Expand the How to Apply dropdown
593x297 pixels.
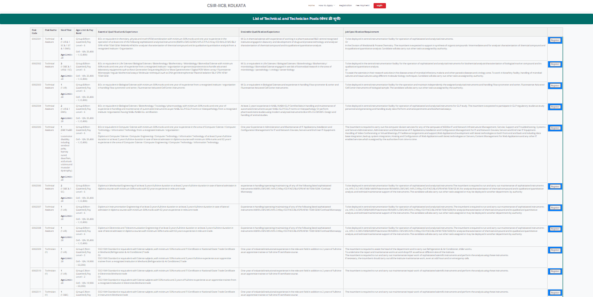click(326, 5)
